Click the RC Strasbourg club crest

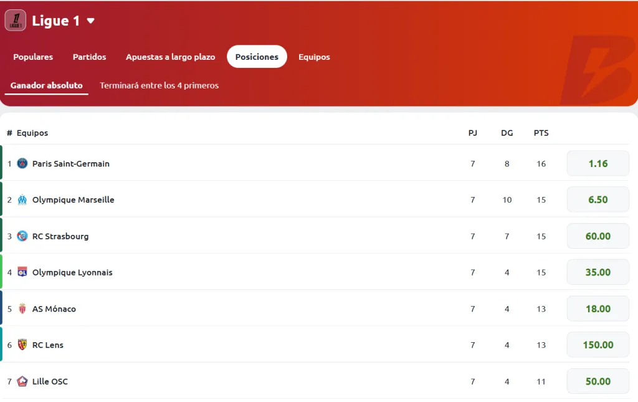(22, 236)
